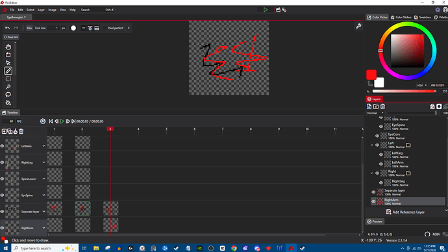Add a new frame in timeline
Image resolution: width=448 pixels, height=252 pixels.
coord(4,131)
